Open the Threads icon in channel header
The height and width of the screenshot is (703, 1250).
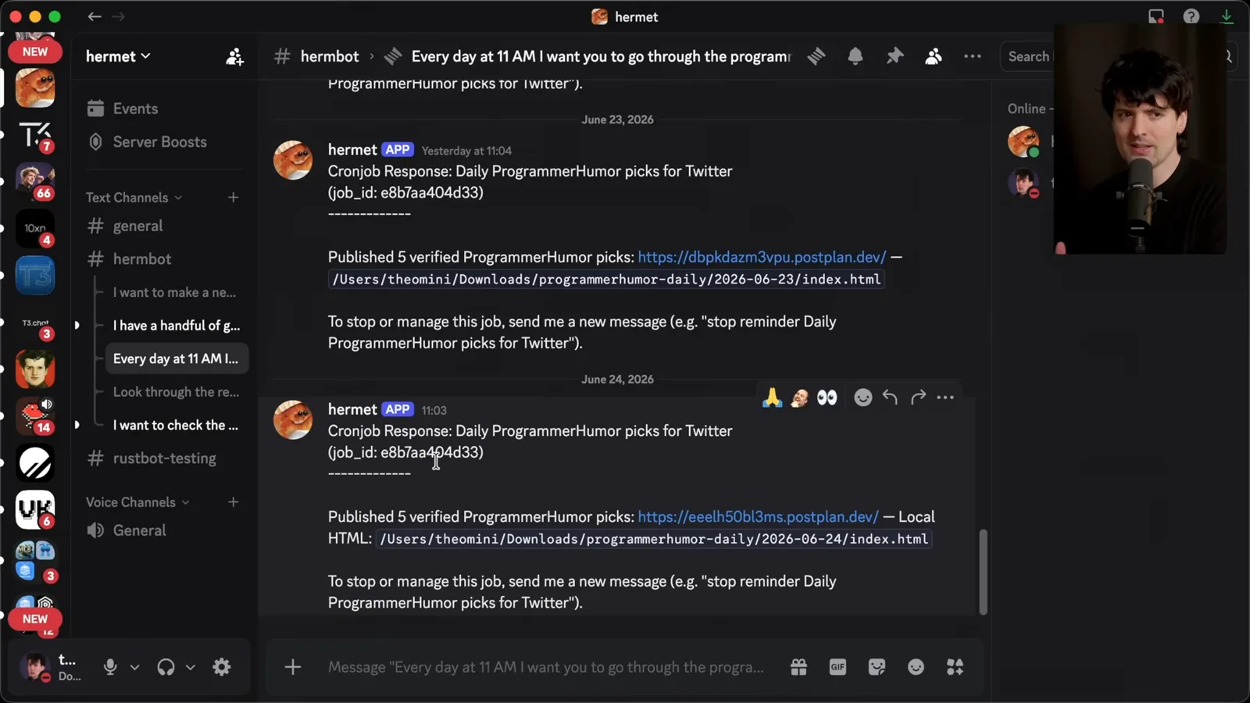(x=816, y=56)
